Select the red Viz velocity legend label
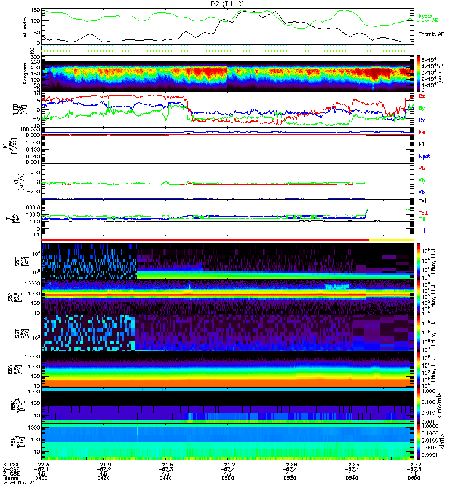The width and height of the screenshot is (461, 491). pos(422,168)
